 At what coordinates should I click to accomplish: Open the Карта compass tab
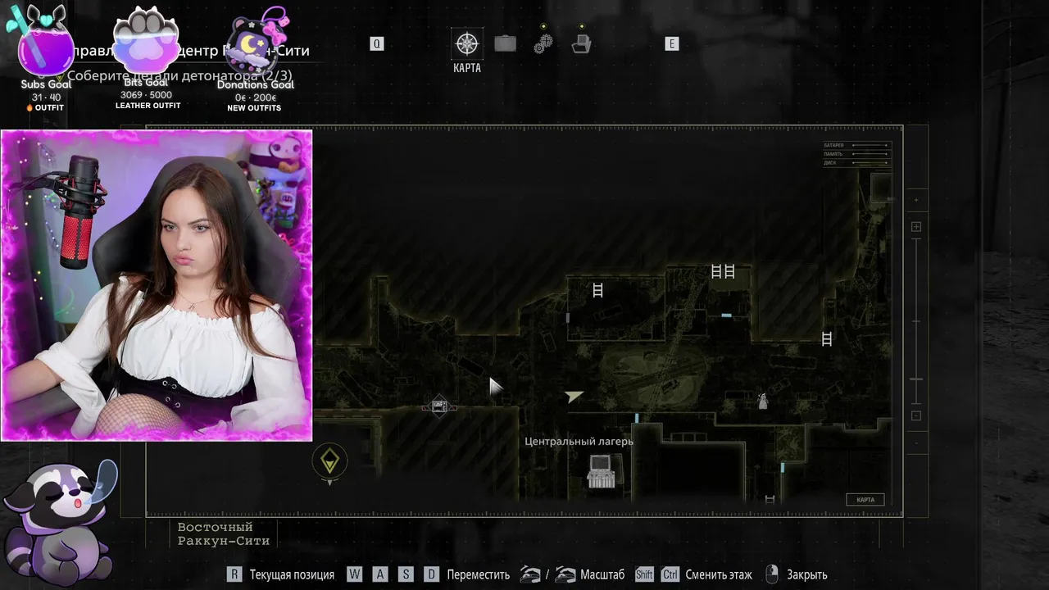point(467,44)
